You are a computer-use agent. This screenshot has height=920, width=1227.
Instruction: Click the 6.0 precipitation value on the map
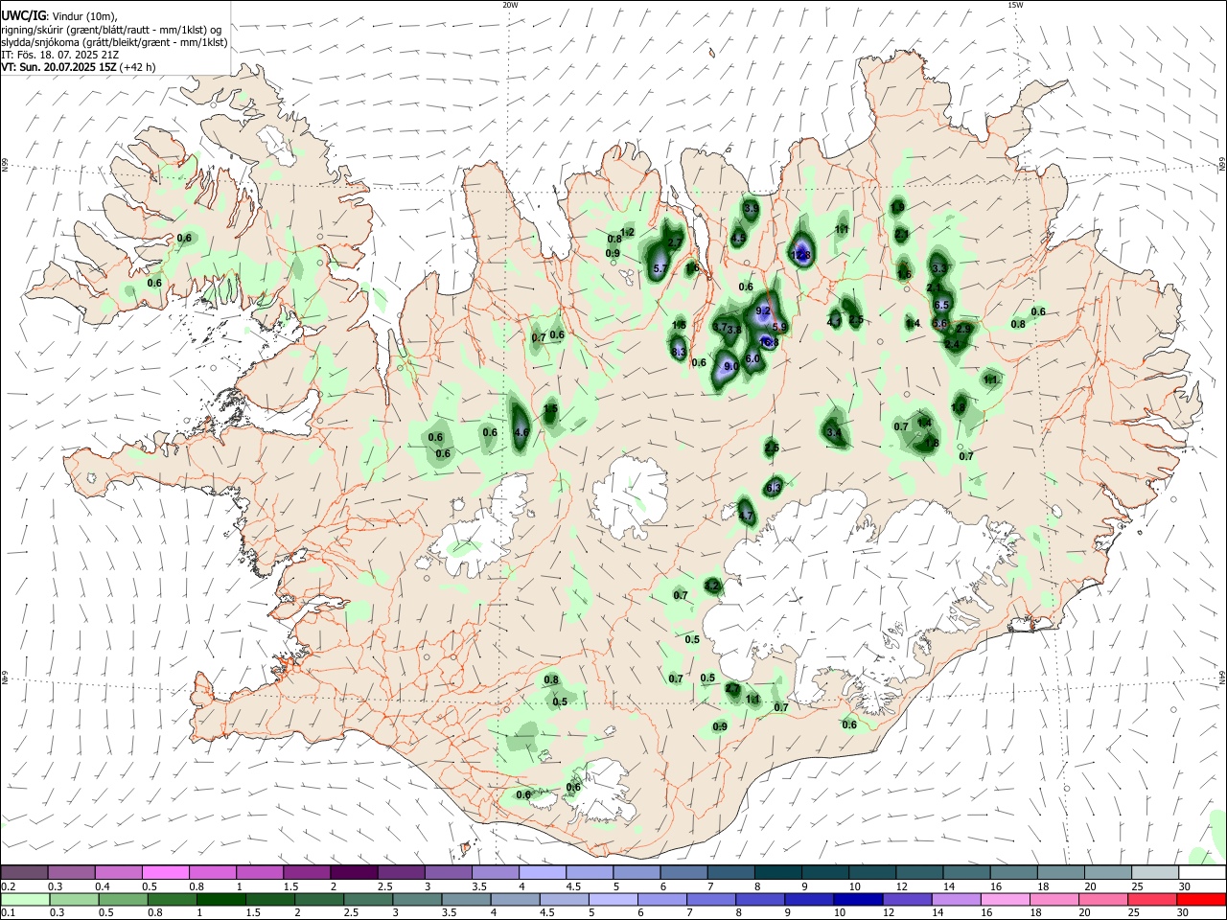point(752,358)
